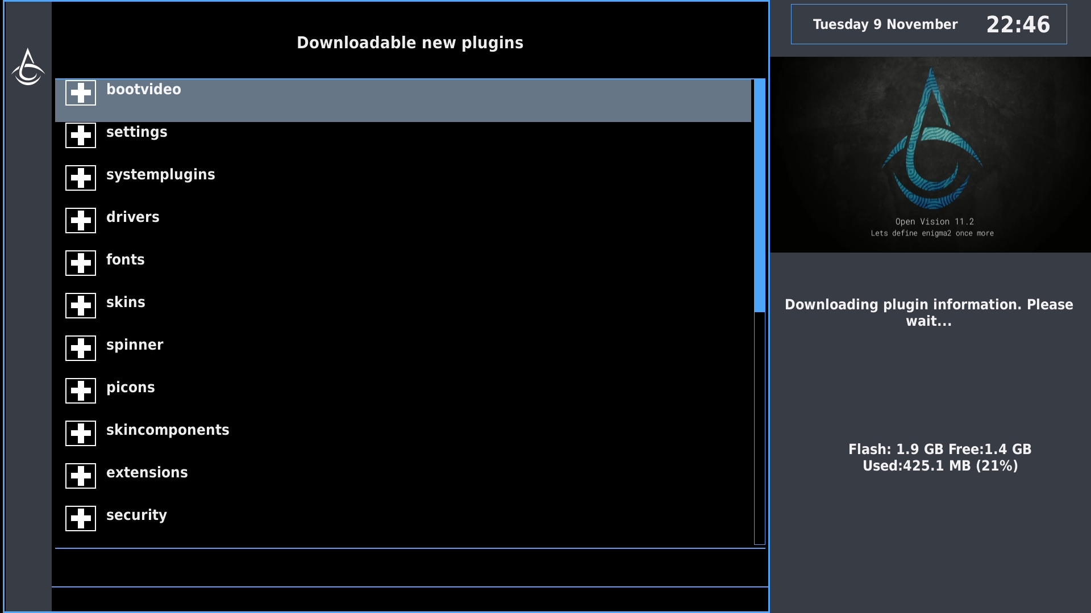1091x613 pixels.
Task: Click the plus icon next to spinner
Action: click(x=81, y=348)
